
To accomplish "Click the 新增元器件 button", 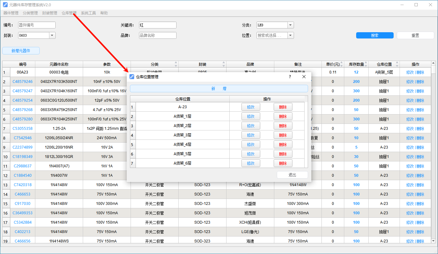I will [x=21, y=51].
